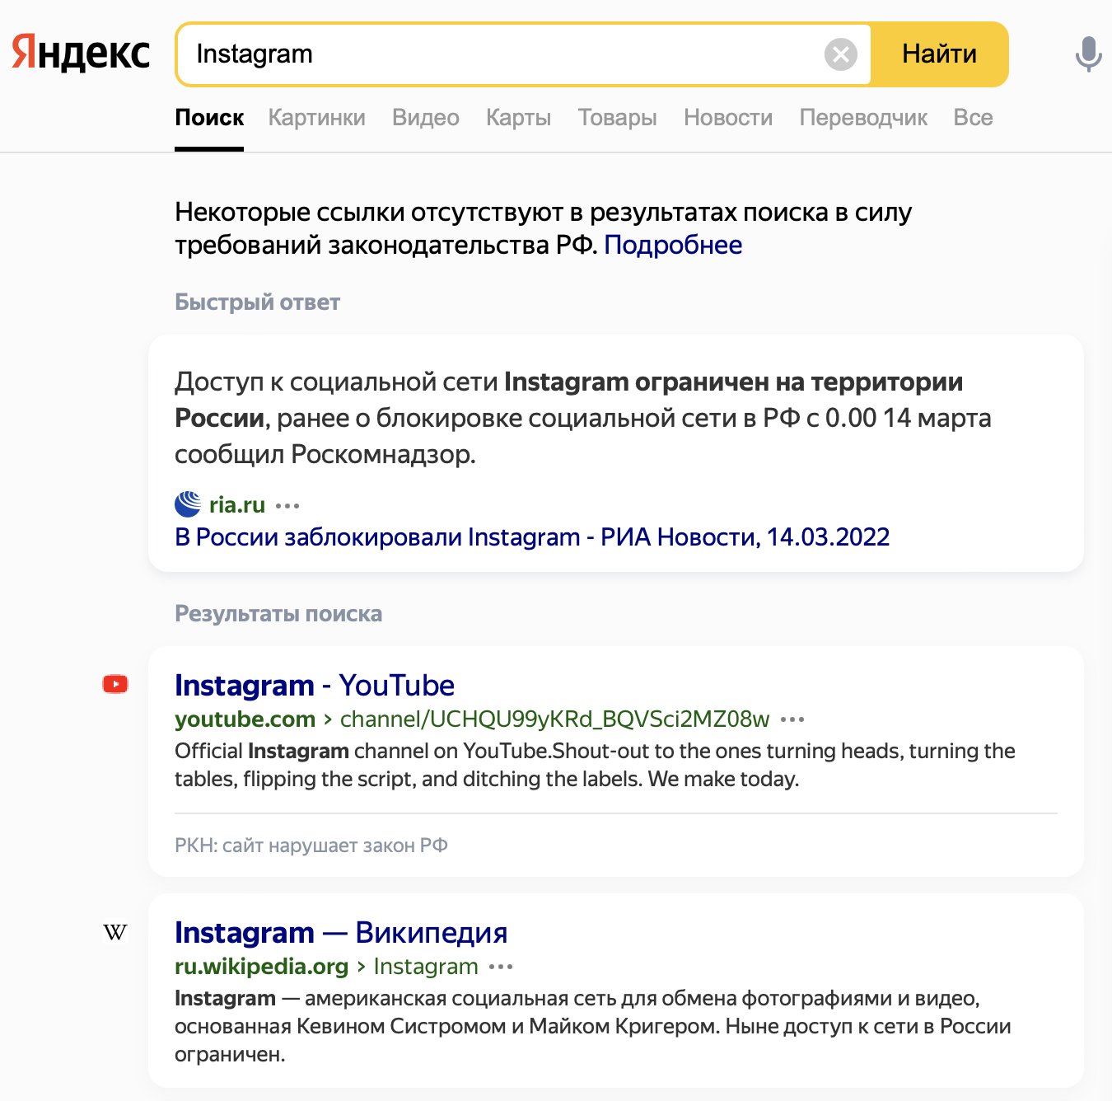Open the three-dot menu on the YouTube result
This screenshot has height=1101, width=1112.
(792, 719)
